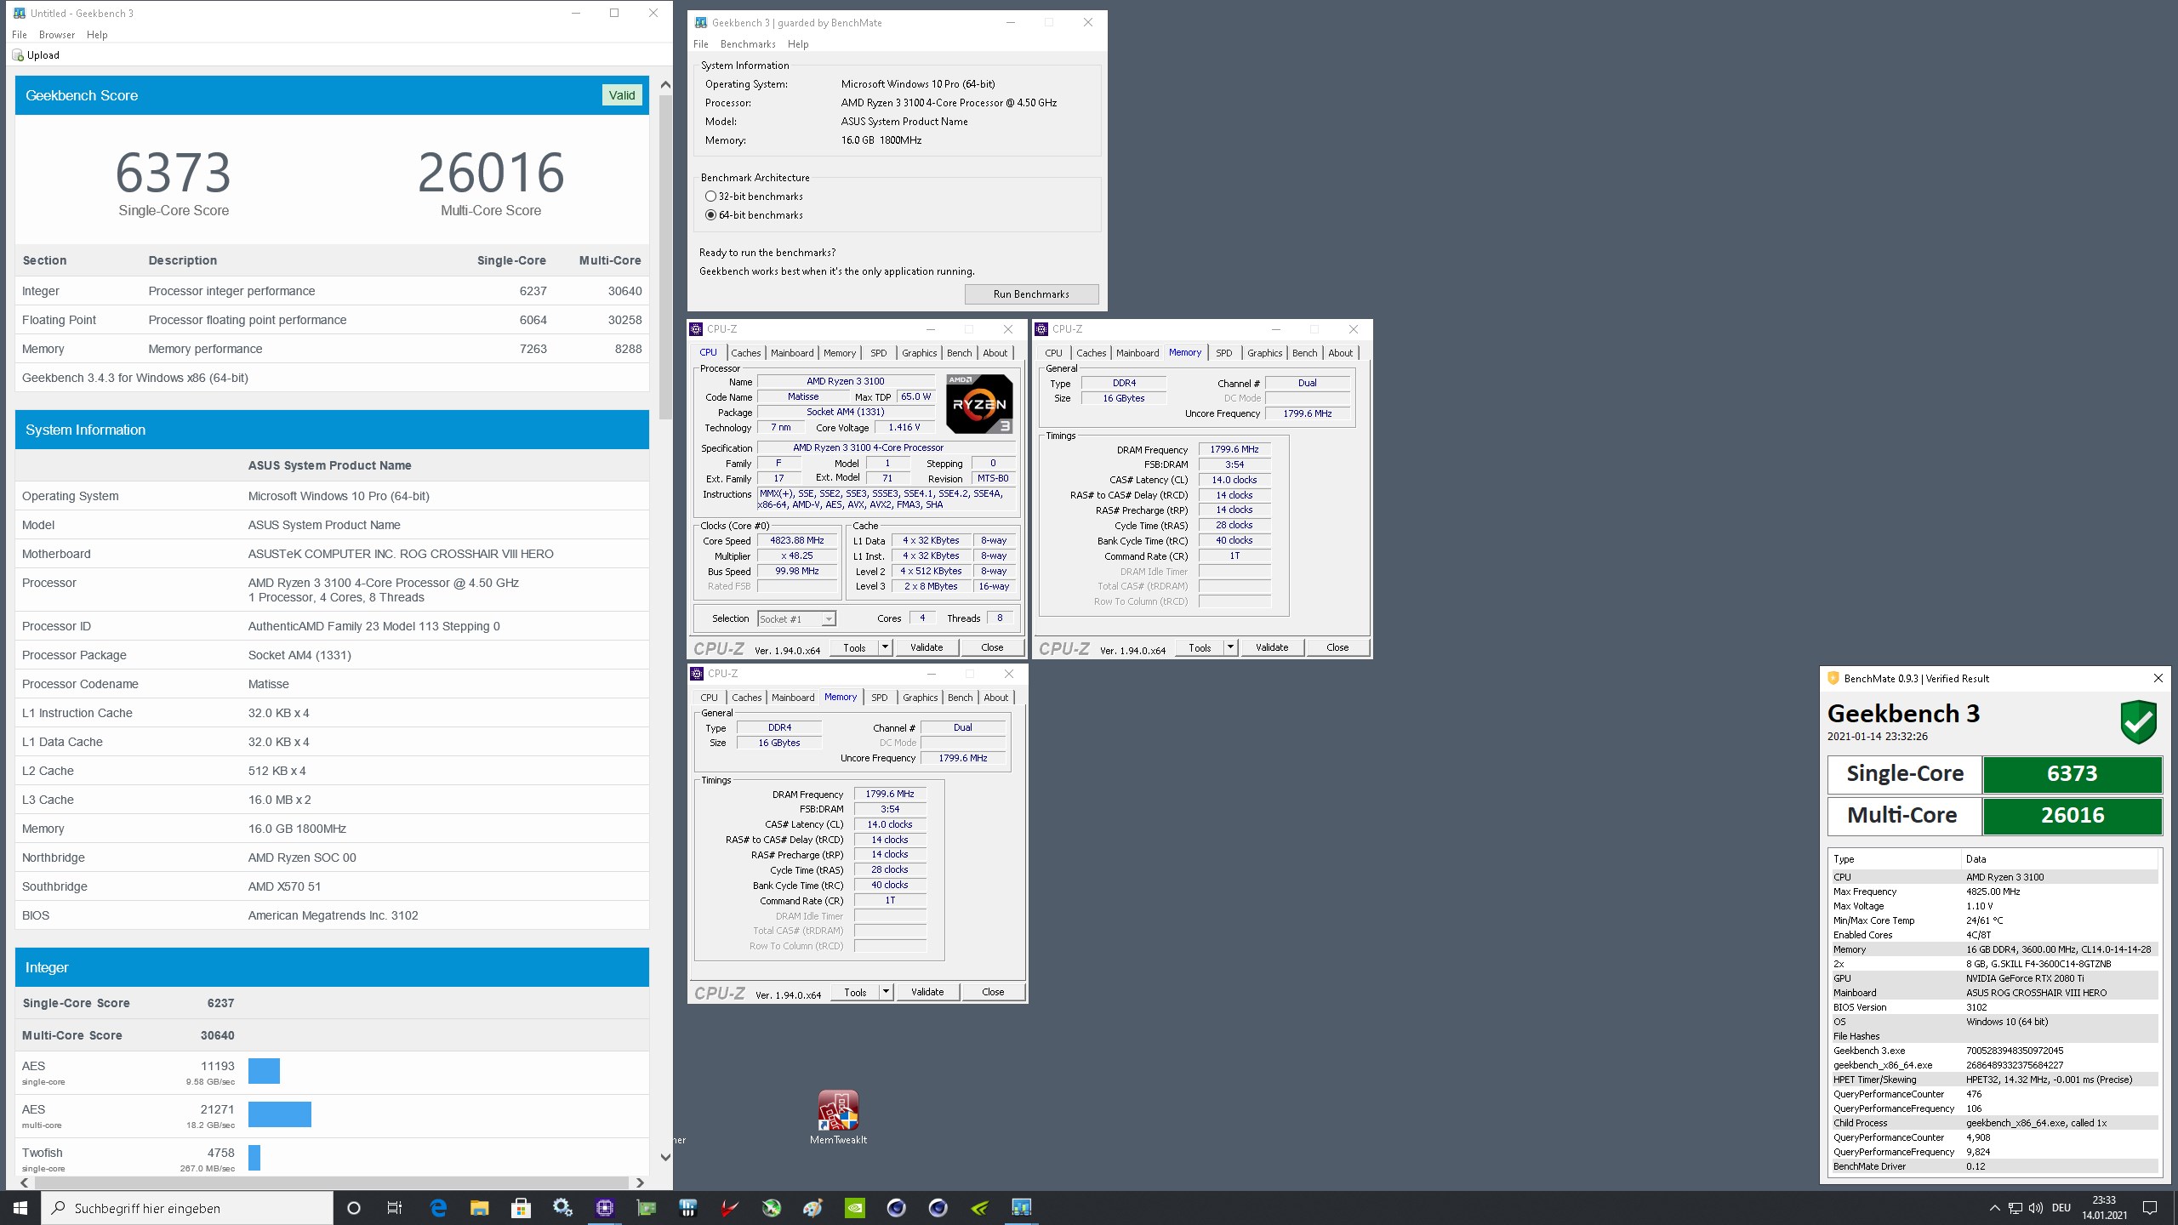Open GeForce Experience taskbar icon
This screenshot has width=2178, height=1225.
click(979, 1208)
